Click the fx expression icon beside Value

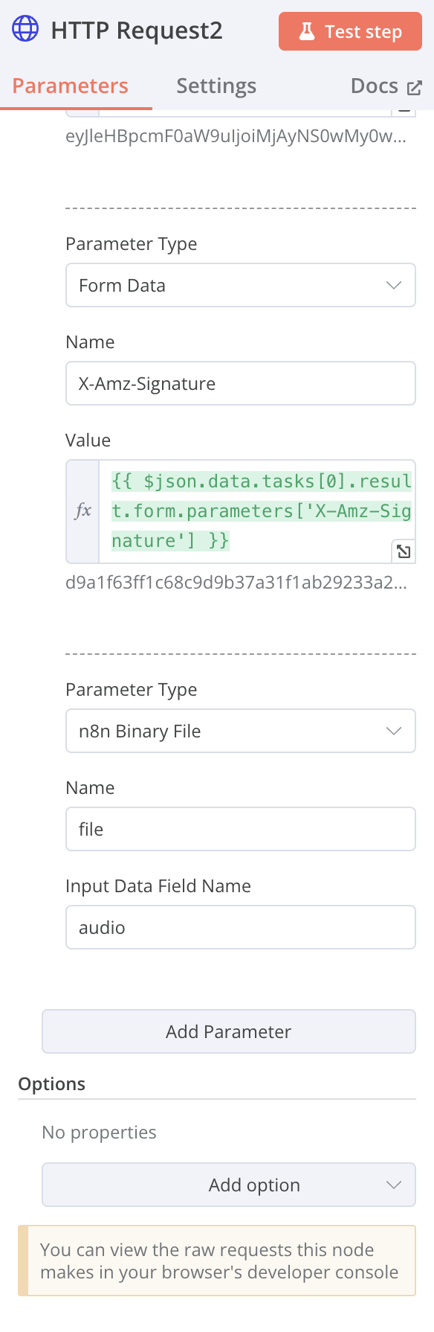click(x=83, y=511)
